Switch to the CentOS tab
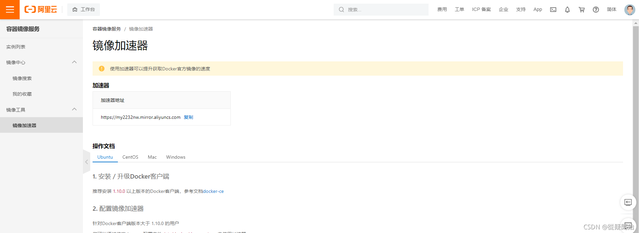Image resolution: width=639 pixels, height=233 pixels. point(130,157)
